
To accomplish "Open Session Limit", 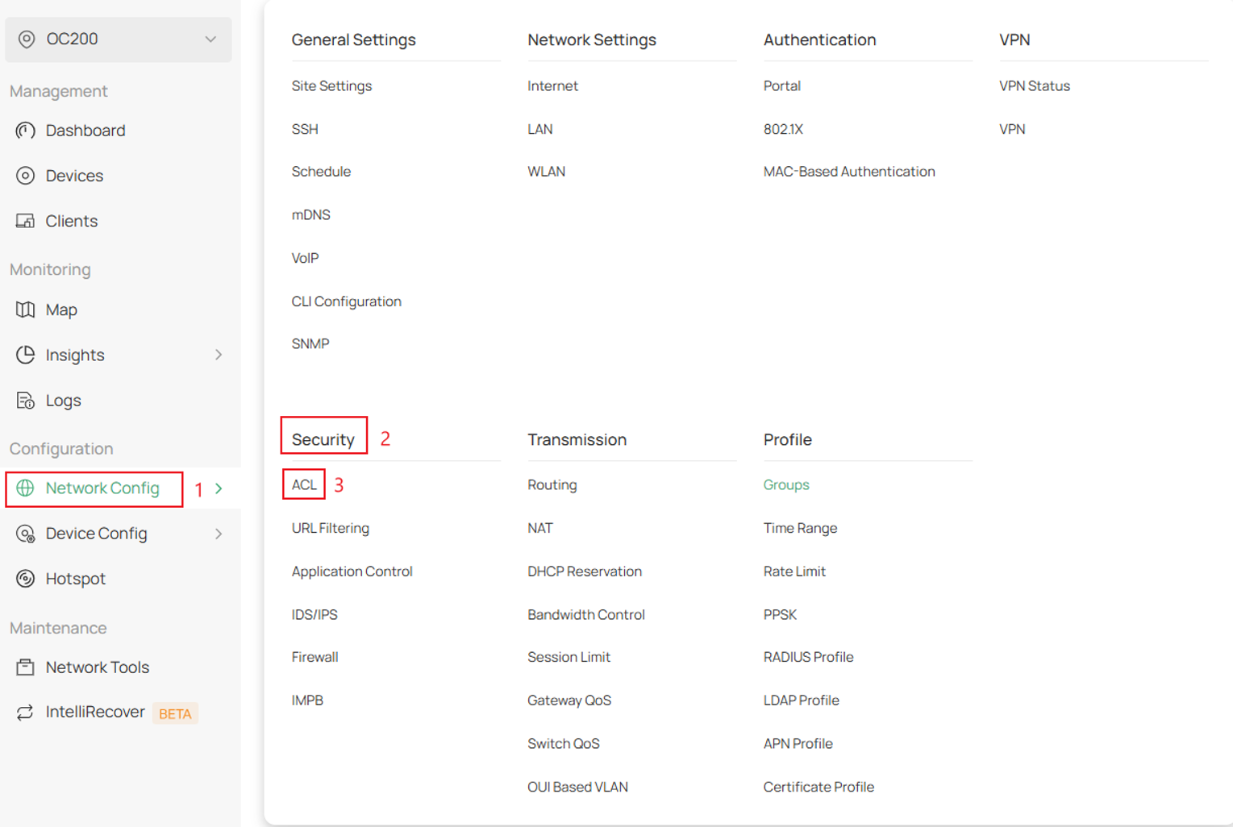I will (x=569, y=657).
